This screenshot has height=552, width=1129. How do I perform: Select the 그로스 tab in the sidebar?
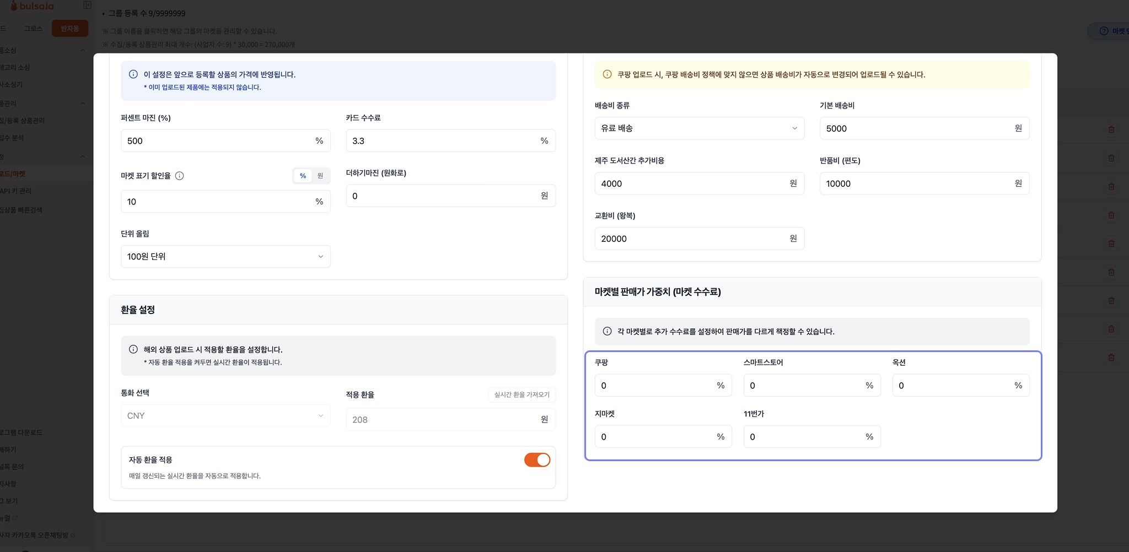pos(33,29)
